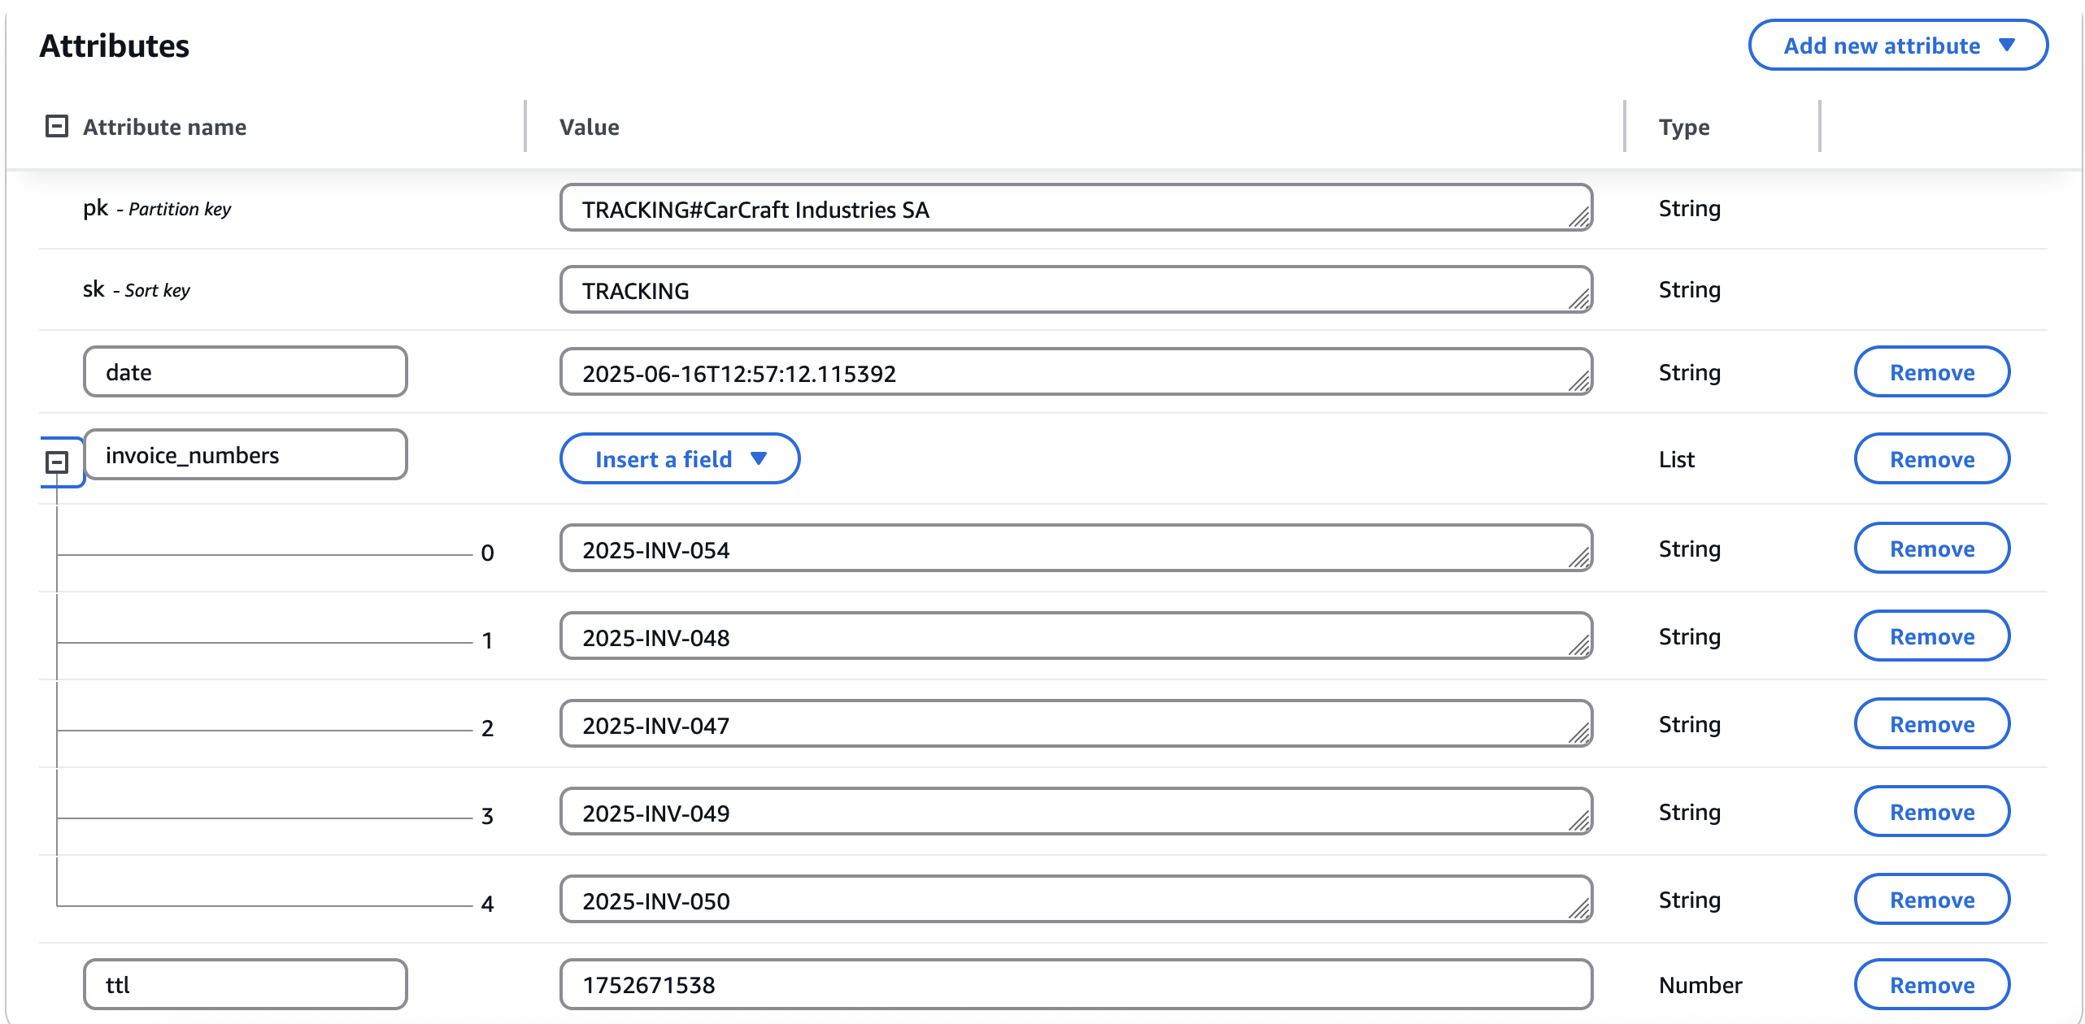Edit the ttl attribute name field

pyautogui.click(x=245, y=985)
